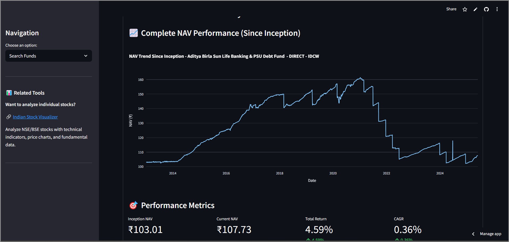The image size is (509, 242).
Task: Open the Indian Stock Visualizer link
Action: pyautogui.click(x=35, y=117)
